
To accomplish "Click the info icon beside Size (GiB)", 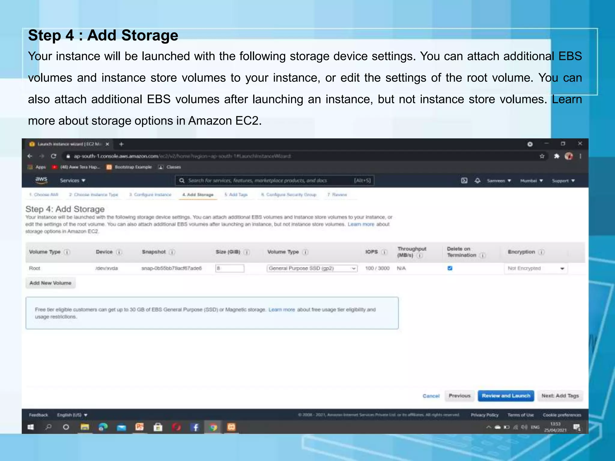I will 247,252.
